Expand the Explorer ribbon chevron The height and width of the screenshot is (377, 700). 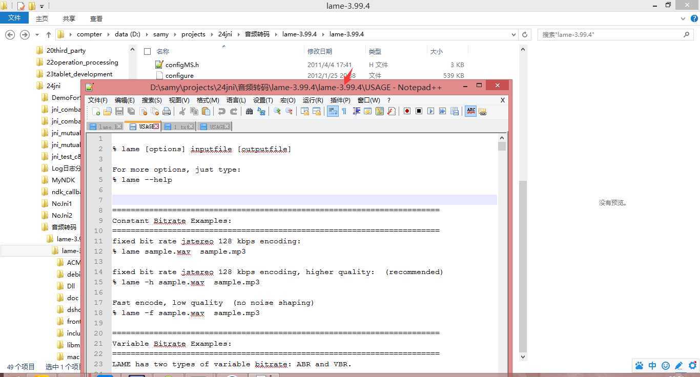tap(683, 18)
